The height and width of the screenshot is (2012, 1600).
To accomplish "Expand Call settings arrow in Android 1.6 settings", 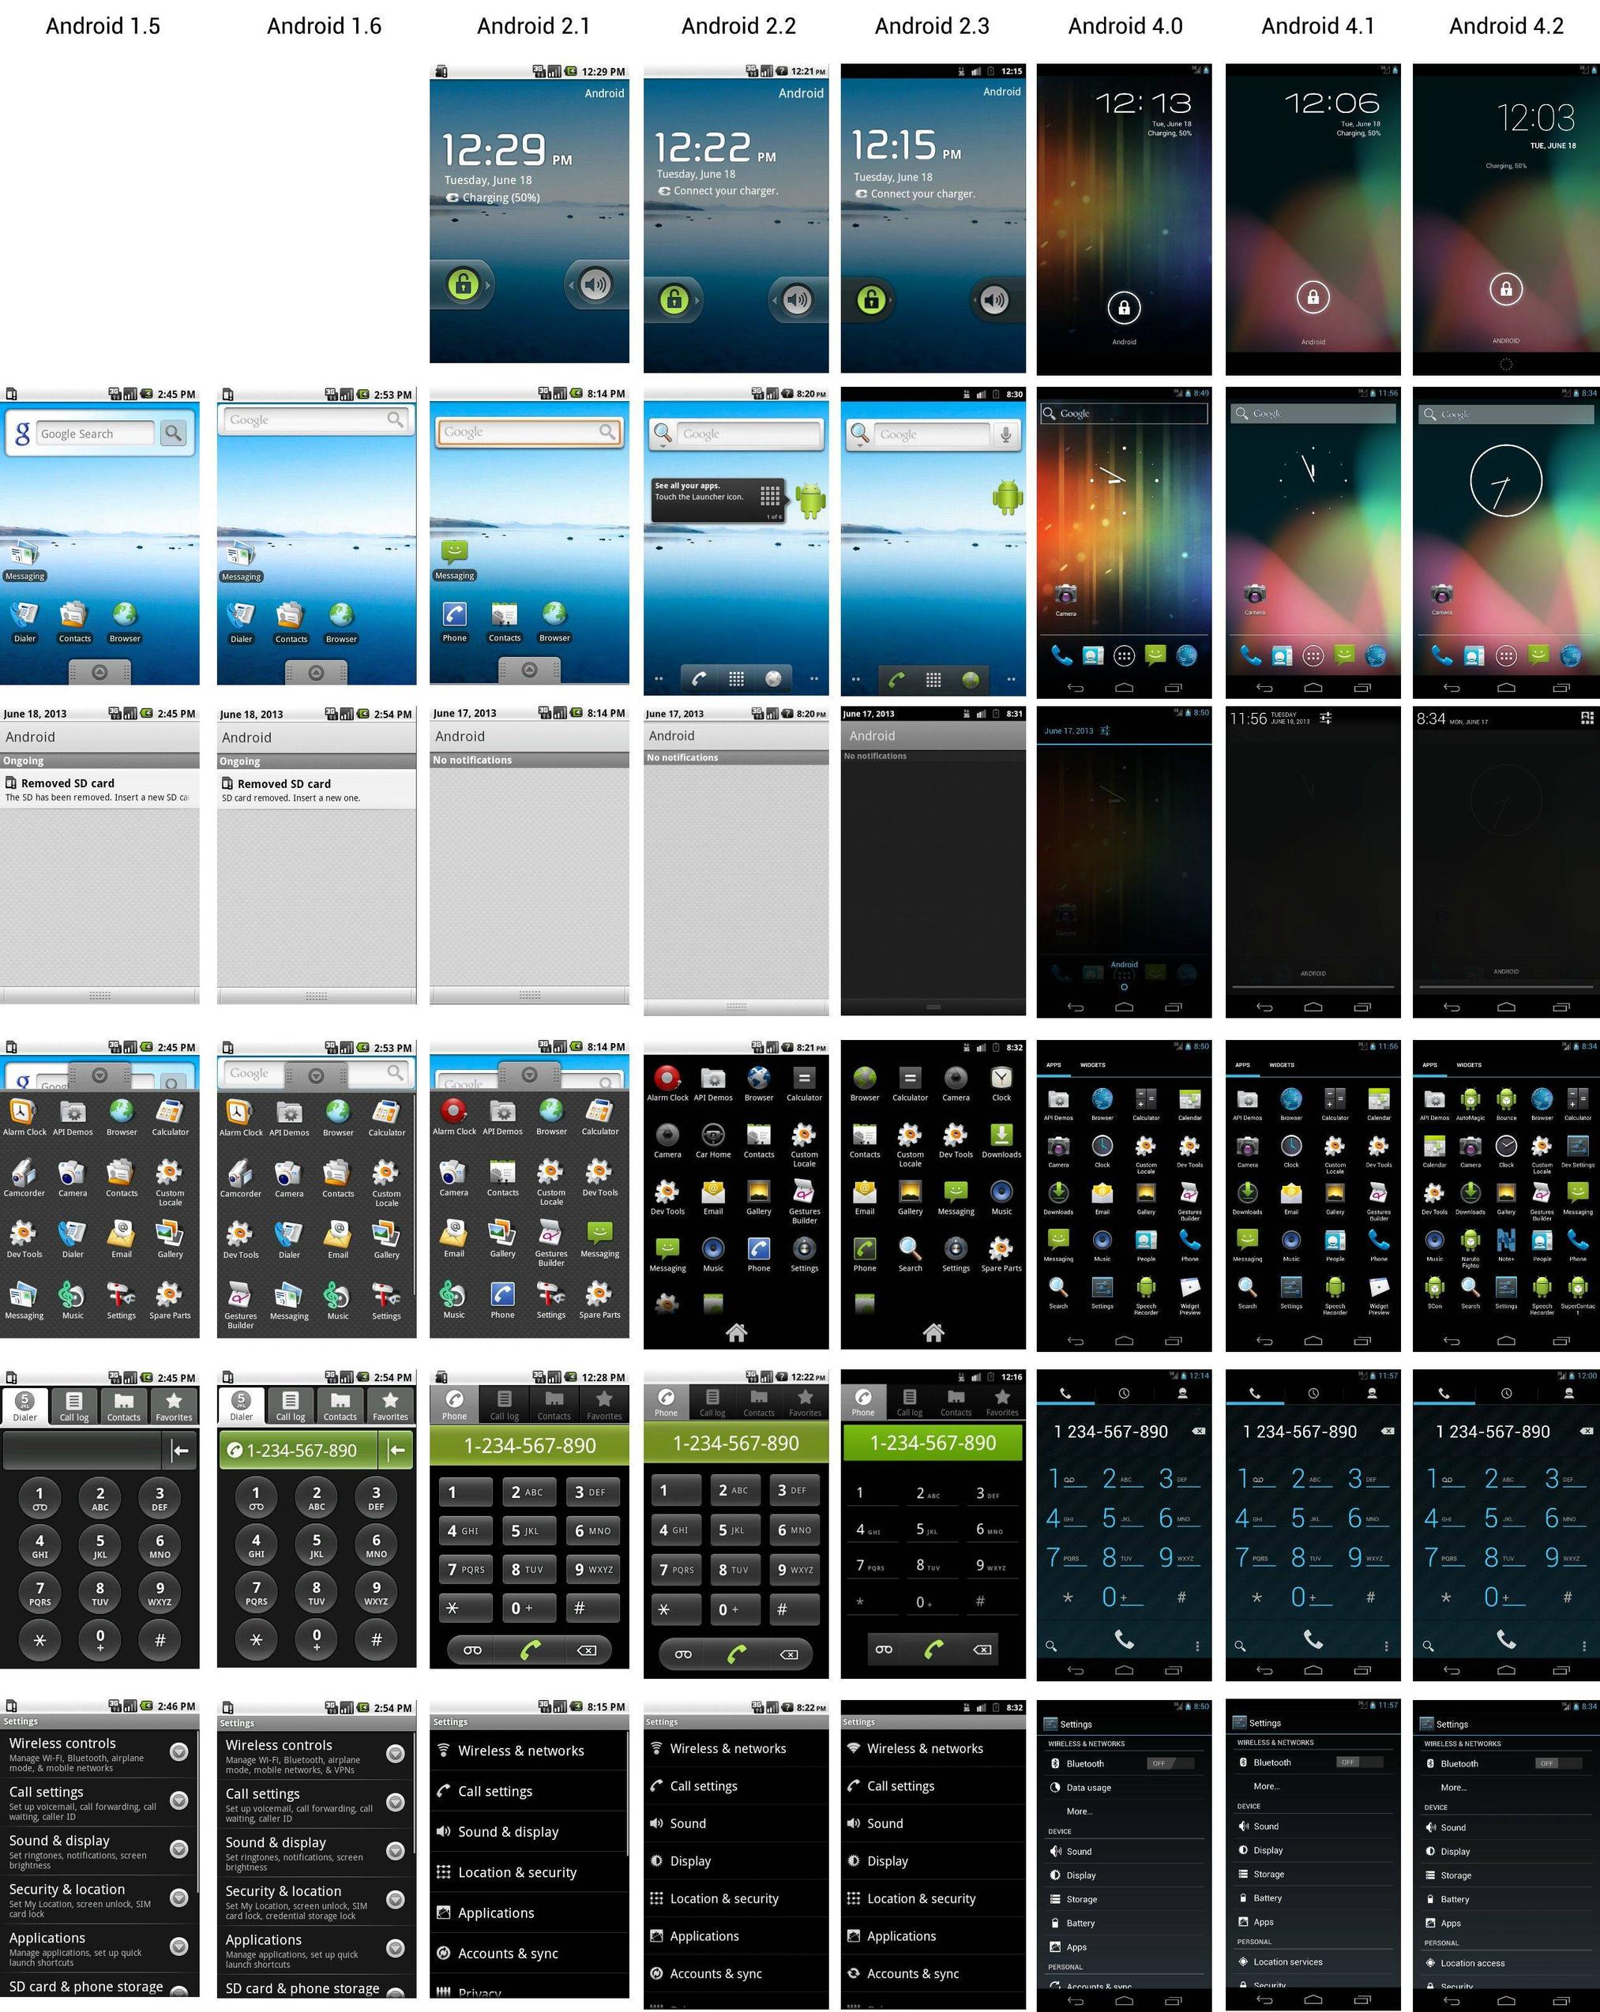I will click(x=396, y=1803).
